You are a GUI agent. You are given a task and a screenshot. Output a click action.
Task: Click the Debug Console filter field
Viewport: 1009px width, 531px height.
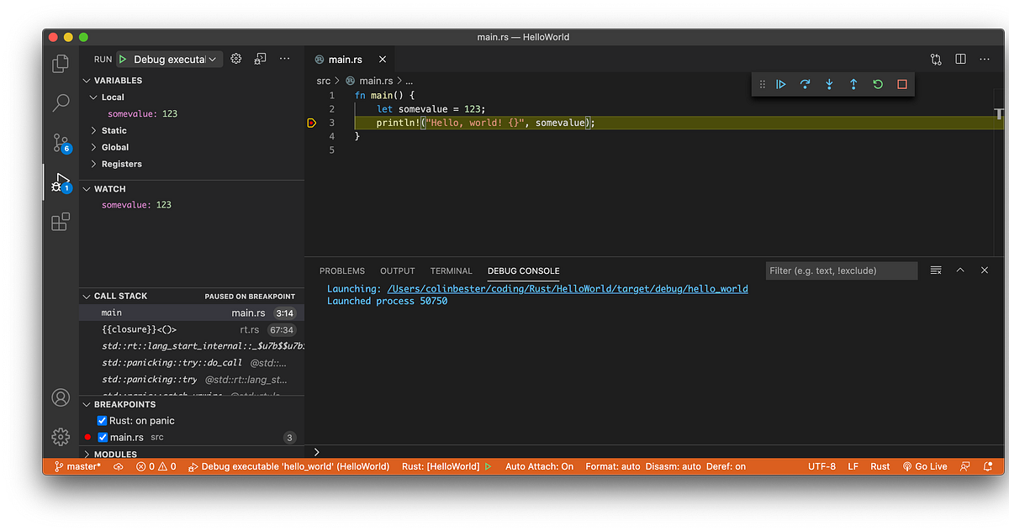click(x=841, y=270)
